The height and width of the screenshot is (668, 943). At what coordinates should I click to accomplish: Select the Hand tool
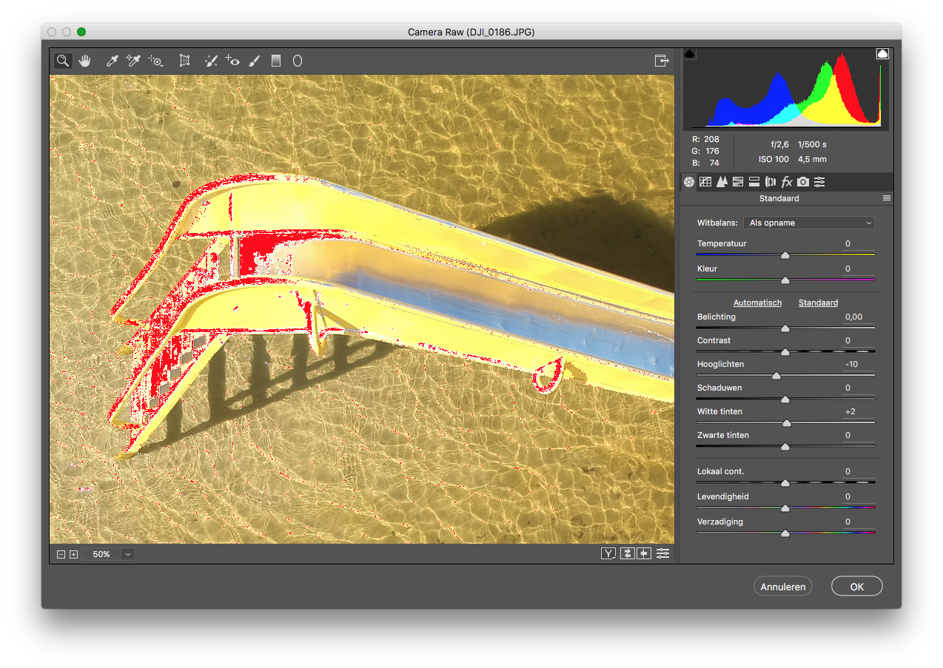tap(84, 61)
